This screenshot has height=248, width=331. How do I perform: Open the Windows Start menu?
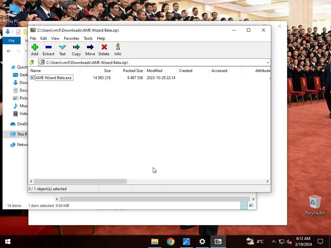click(x=8, y=242)
